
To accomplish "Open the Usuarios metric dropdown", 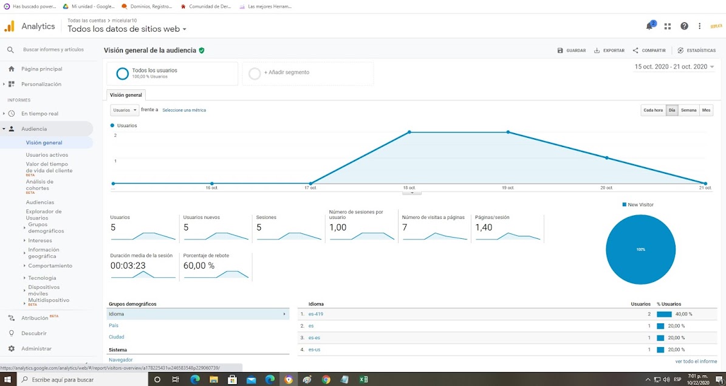I will [125, 110].
